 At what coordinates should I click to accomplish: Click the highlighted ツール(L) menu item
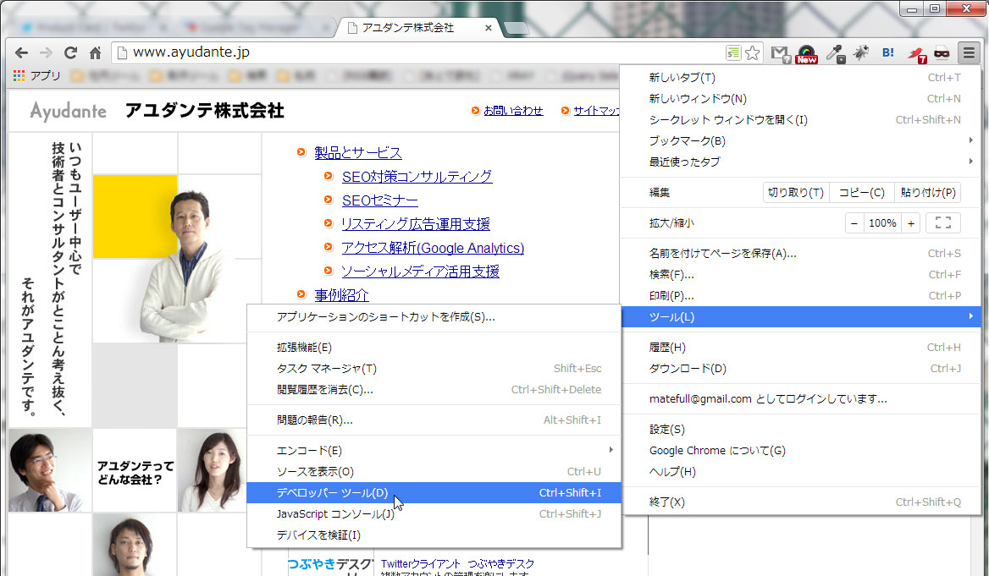click(x=801, y=317)
